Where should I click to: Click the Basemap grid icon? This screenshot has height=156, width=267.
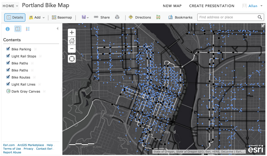[54, 17]
